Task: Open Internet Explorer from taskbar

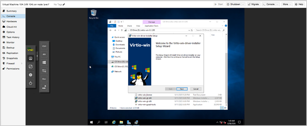Action: tap(114, 122)
